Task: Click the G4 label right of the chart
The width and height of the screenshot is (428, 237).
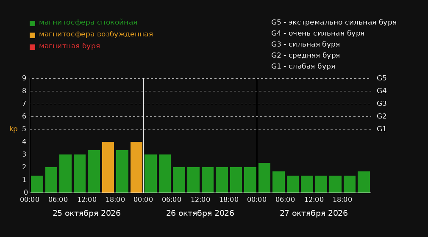Action: tap(381, 91)
